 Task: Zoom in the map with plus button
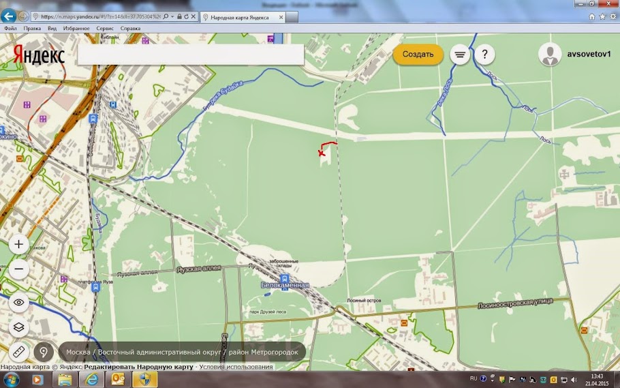click(x=18, y=244)
